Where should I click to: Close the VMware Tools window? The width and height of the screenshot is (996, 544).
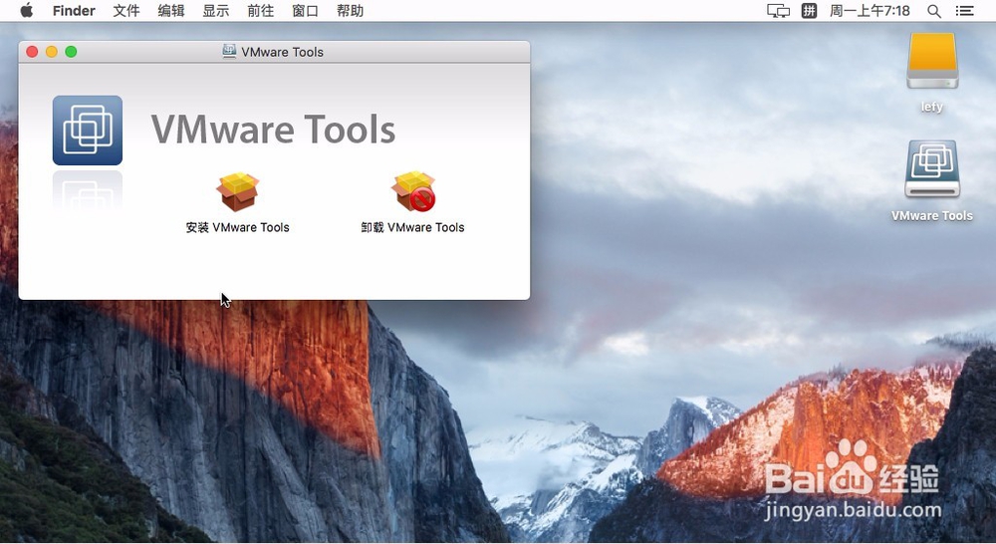click(x=32, y=52)
